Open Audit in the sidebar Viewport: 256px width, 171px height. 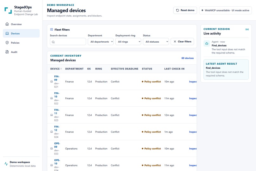tap(21, 52)
